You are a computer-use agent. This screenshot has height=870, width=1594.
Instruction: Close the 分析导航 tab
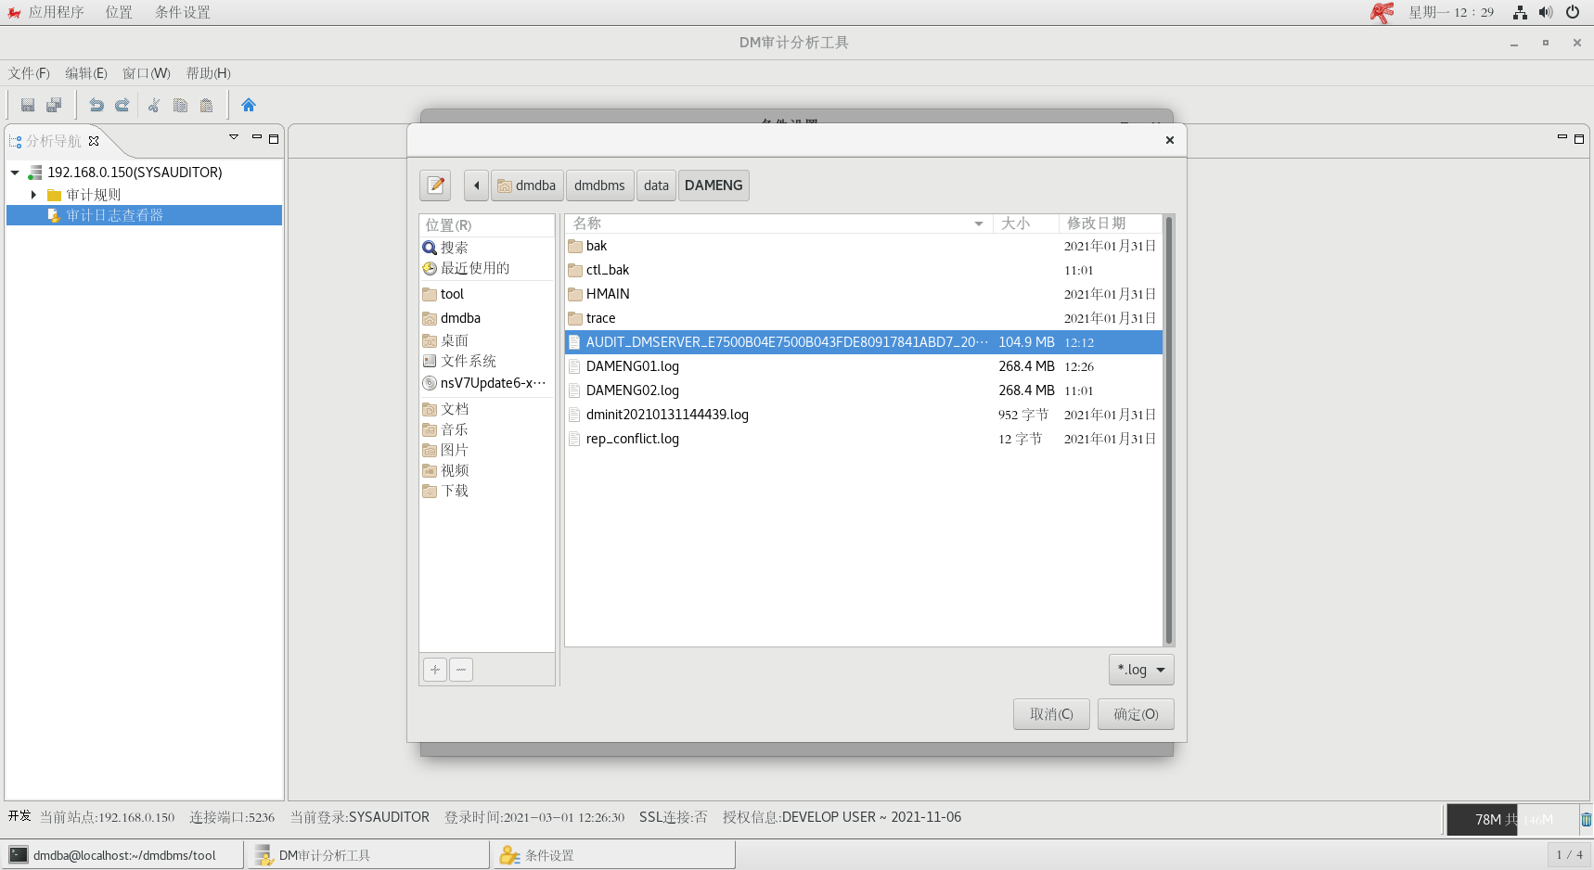(x=94, y=141)
